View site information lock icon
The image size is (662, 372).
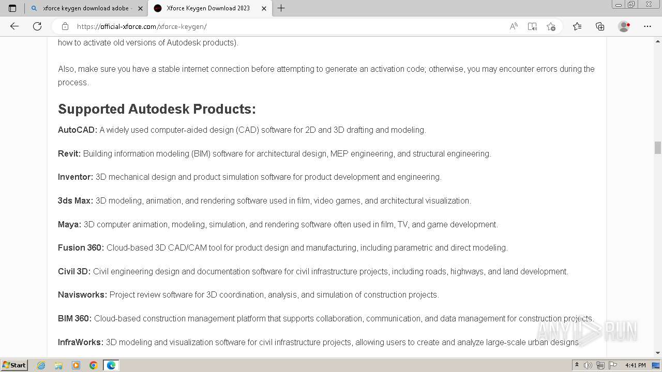click(x=65, y=26)
